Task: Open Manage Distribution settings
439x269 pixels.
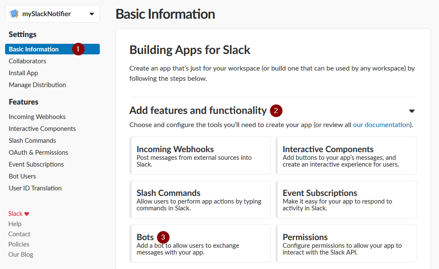Action: tap(37, 85)
